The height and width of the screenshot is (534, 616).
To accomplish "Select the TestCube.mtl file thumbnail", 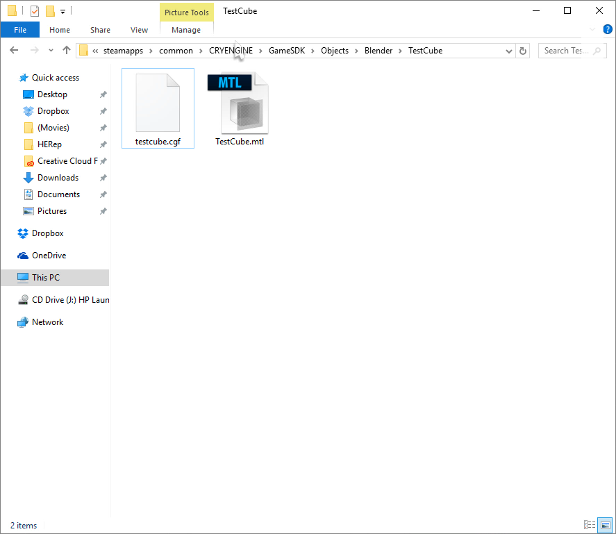I will 240,103.
